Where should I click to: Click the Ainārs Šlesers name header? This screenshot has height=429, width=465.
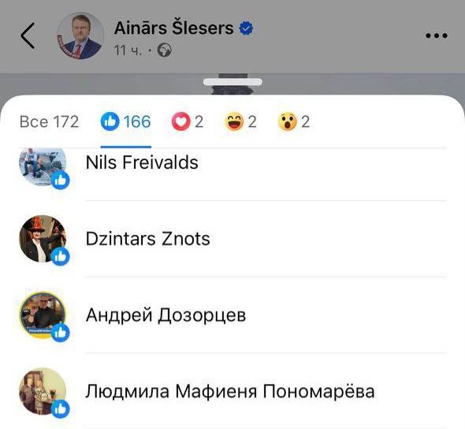click(x=173, y=28)
